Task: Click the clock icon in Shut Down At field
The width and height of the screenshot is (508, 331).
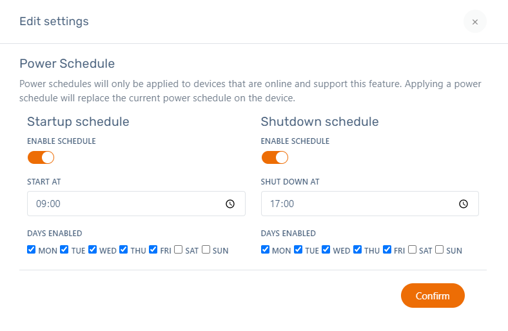Action: [x=464, y=204]
